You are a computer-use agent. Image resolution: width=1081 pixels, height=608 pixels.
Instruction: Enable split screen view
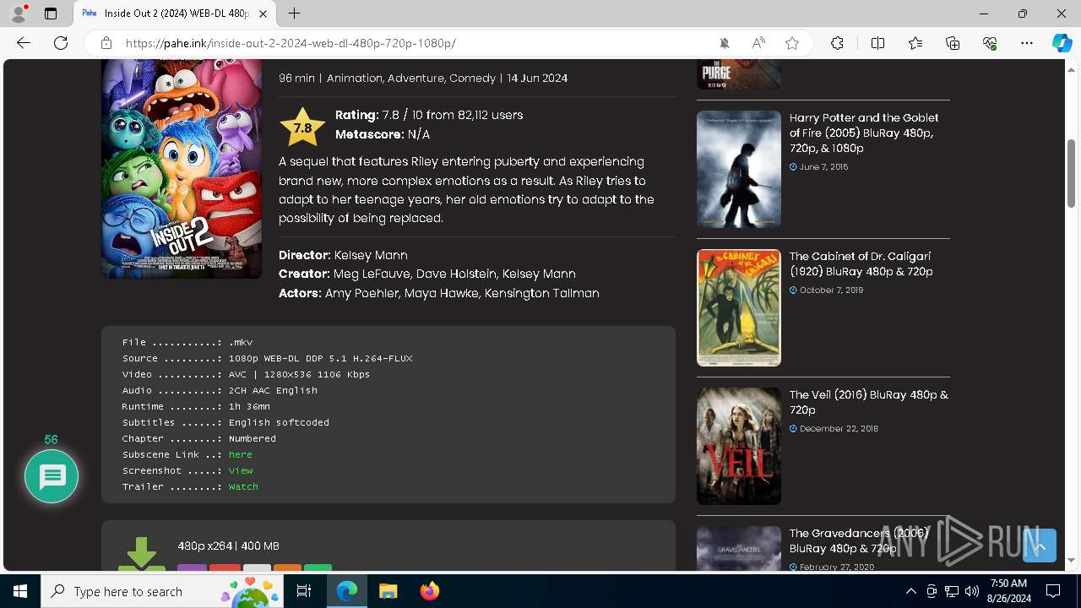point(877,43)
